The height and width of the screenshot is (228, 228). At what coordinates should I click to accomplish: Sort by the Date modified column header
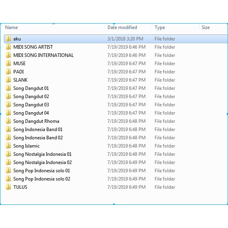[122, 27]
